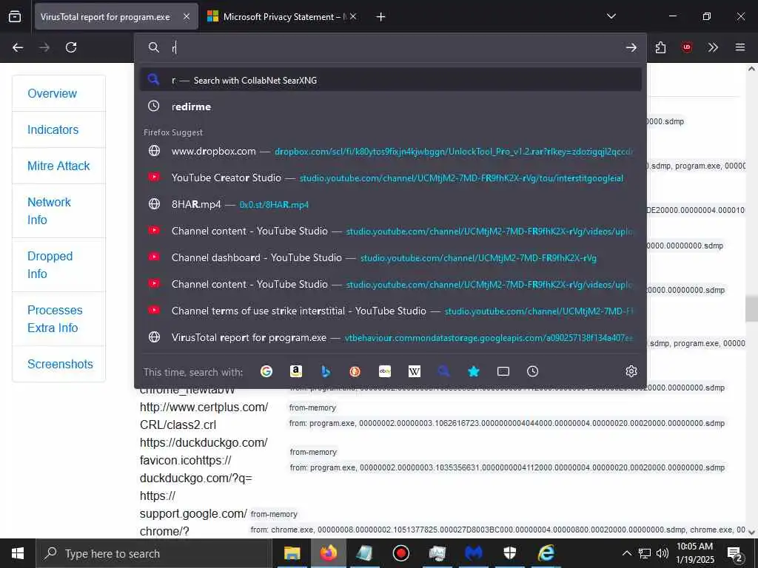
Task: Open Malwarebytes from taskbar
Action: [474, 553]
